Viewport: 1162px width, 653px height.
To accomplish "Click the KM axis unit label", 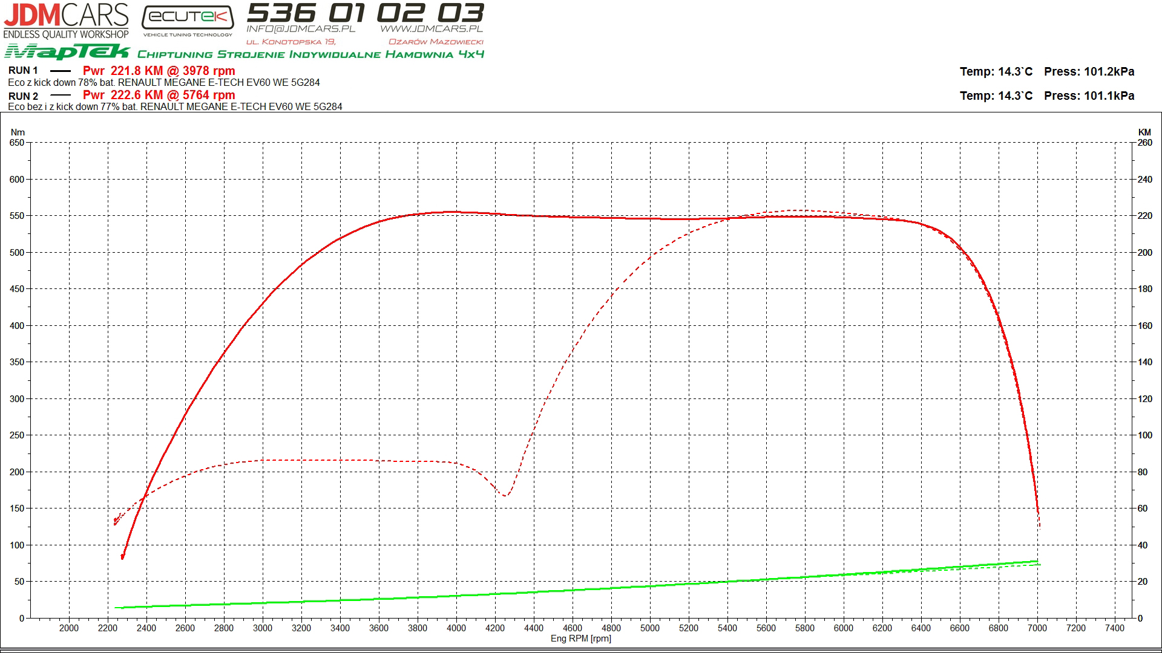I will (1144, 132).
